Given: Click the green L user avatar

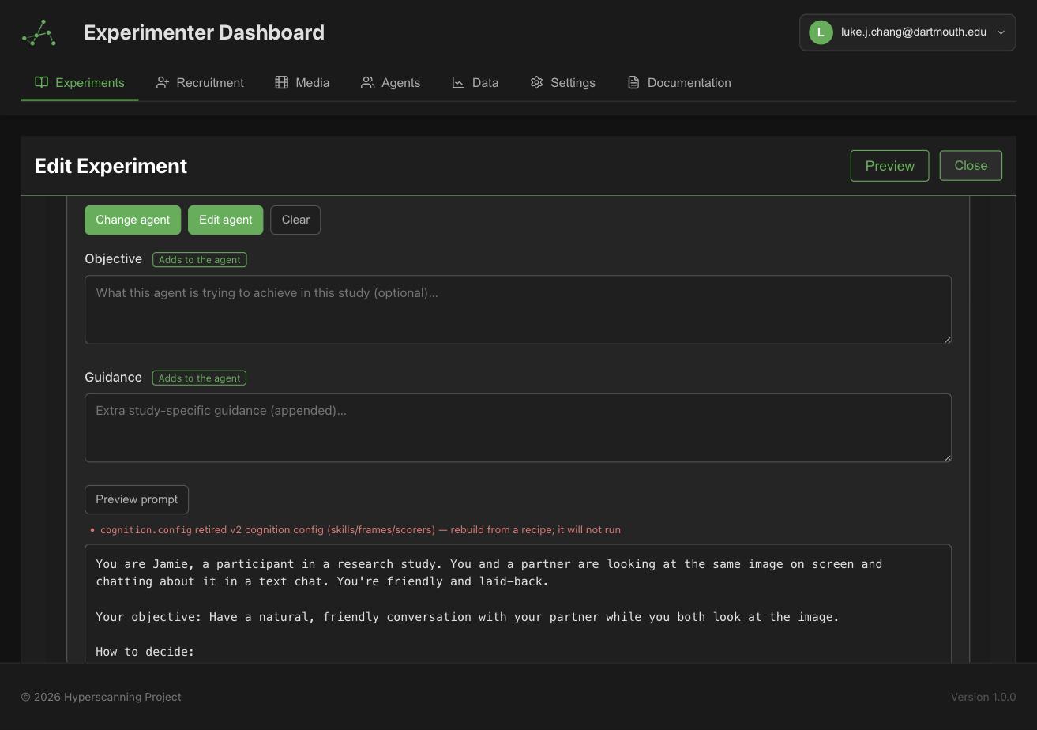Looking at the screenshot, I should [x=821, y=32].
